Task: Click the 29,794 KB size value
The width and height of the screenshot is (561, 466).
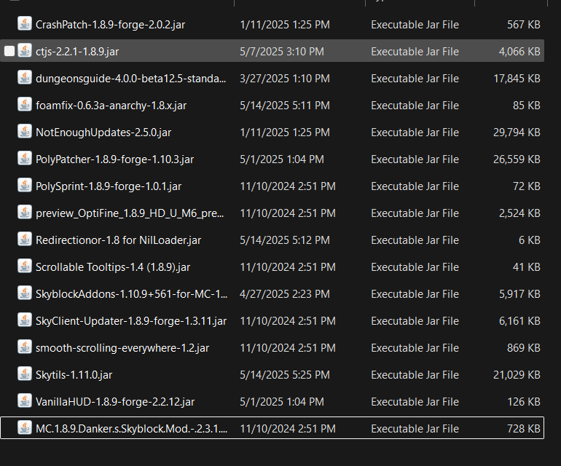Action: [517, 133]
